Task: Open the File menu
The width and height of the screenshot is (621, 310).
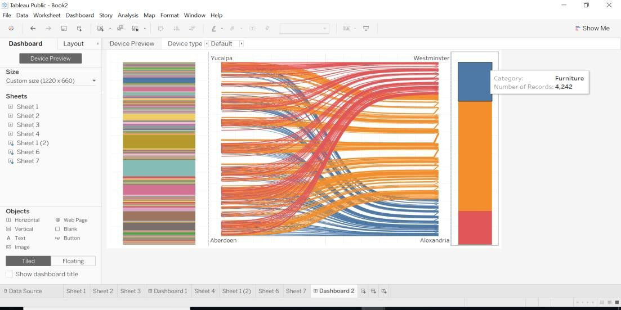Action: pos(7,15)
